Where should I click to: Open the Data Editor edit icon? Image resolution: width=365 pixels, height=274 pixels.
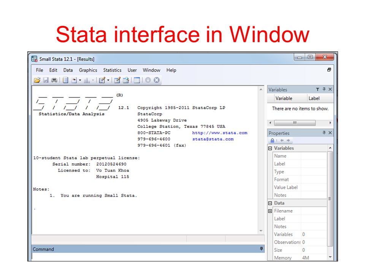[x=117, y=80]
